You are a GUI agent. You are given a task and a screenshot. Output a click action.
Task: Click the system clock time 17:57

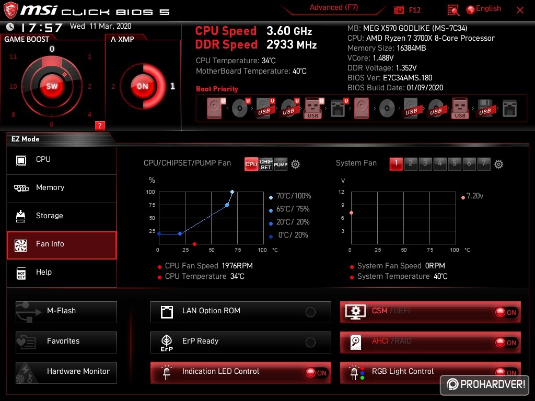[x=42, y=28]
